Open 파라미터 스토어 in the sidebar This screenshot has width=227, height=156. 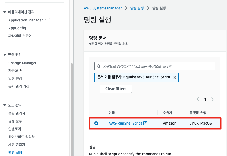(x=20, y=36)
